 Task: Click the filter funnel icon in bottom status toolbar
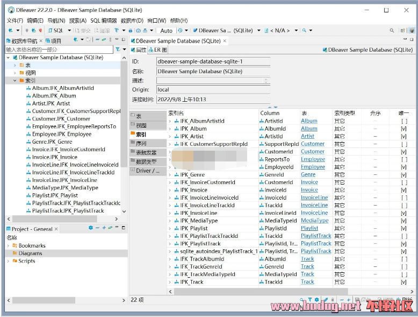coord(310,300)
